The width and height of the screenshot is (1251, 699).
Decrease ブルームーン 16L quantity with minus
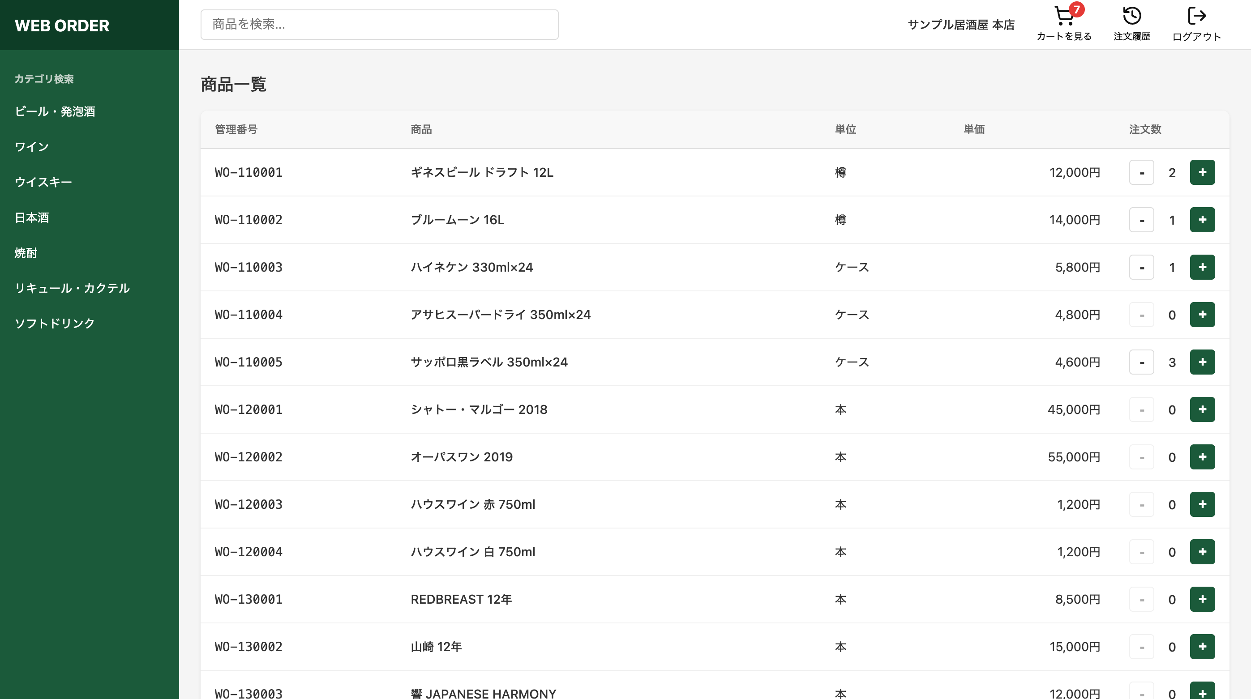(x=1141, y=220)
